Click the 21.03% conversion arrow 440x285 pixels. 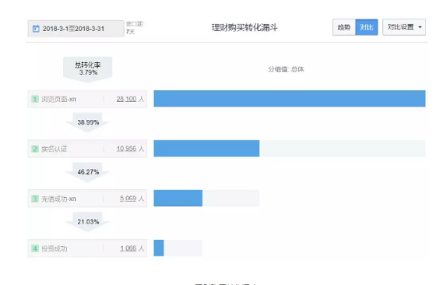[x=87, y=222]
